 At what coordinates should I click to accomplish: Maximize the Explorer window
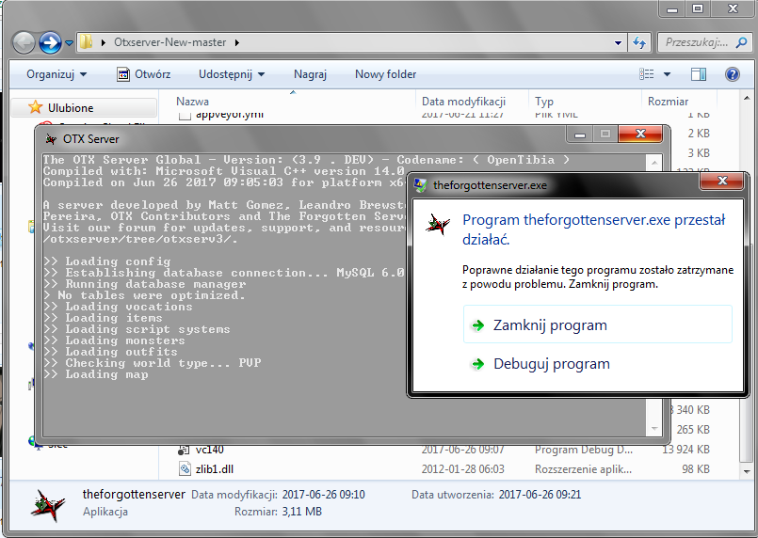[x=697, y=8]
